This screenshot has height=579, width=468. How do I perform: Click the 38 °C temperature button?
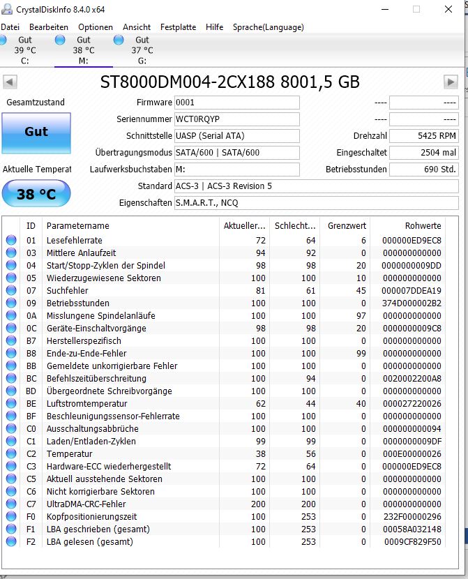[36, 193]
